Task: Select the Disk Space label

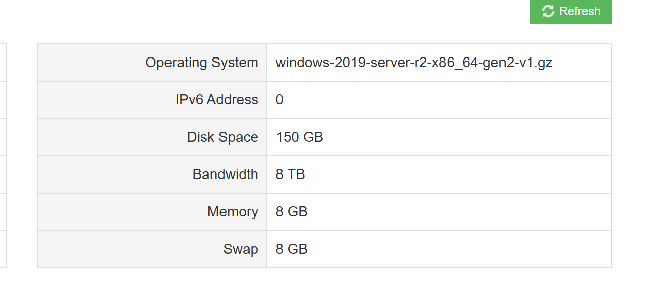Action: (x=222, y=137)
